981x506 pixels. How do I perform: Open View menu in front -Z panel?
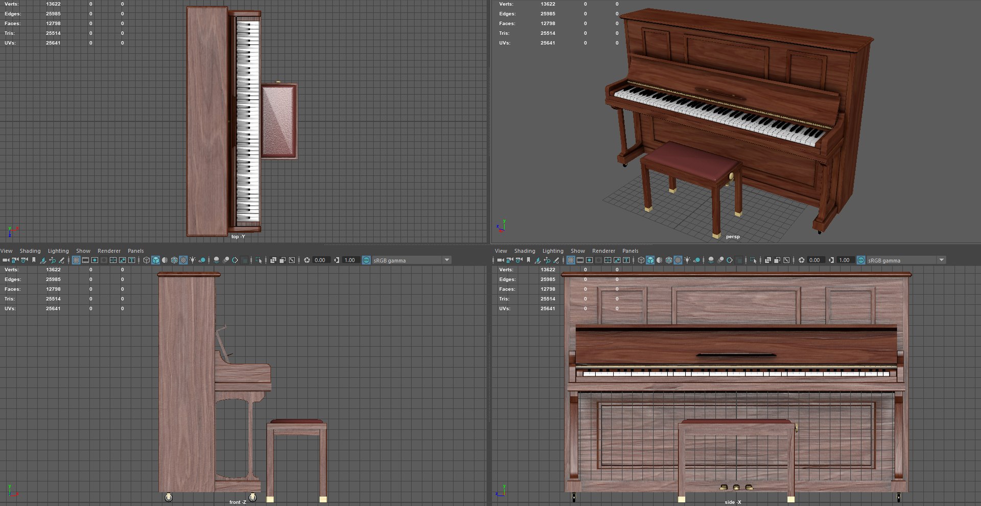(6, 251)
